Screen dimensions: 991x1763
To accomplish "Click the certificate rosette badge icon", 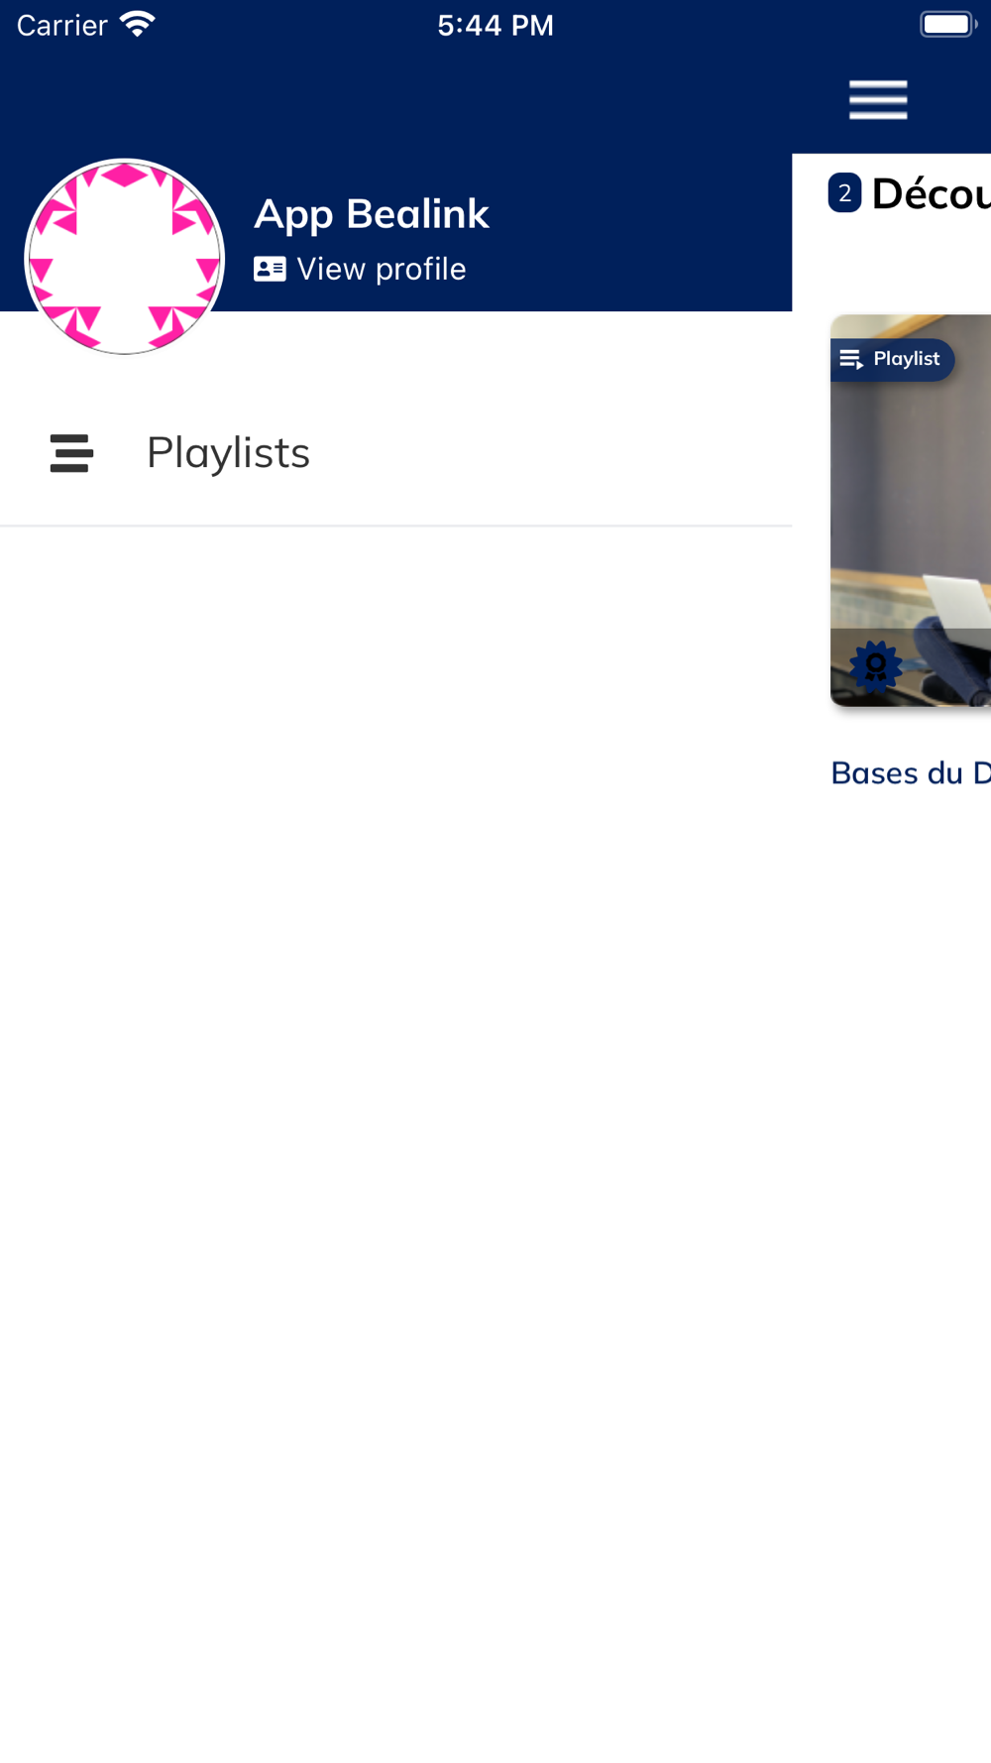I will (876, 665).
